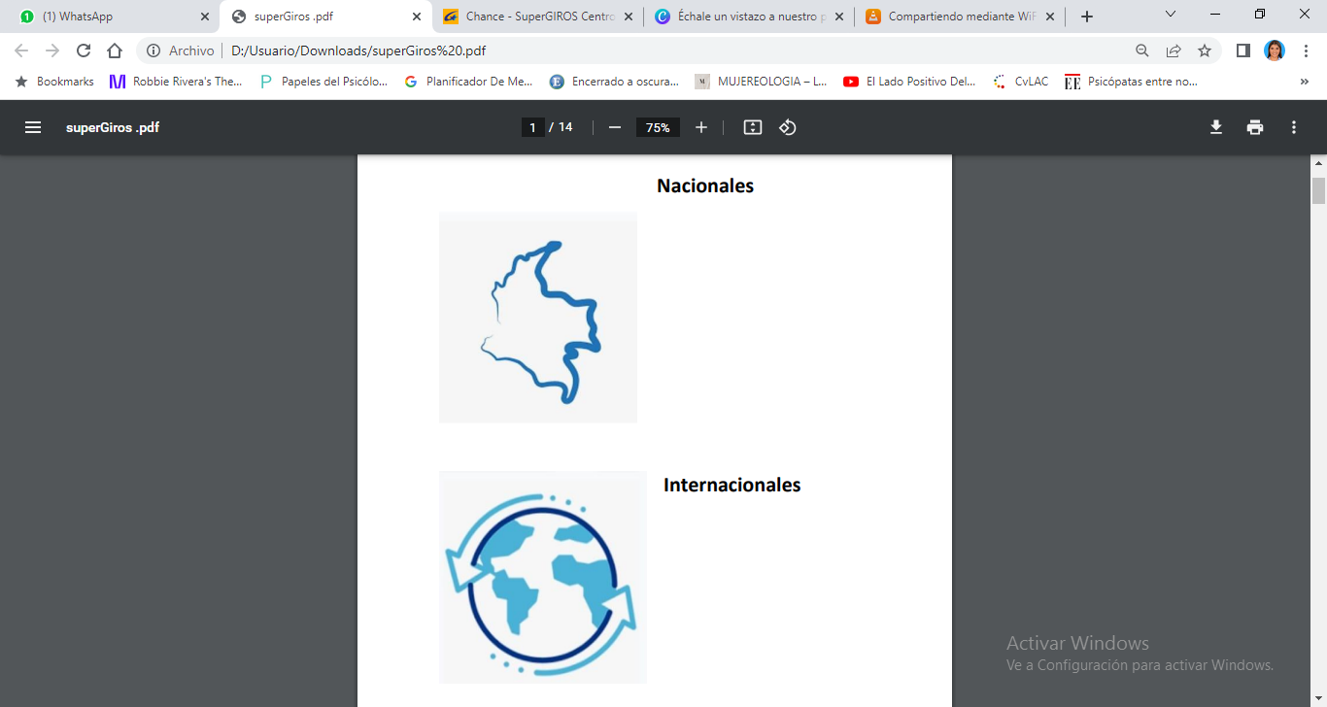Show more bookmarks chevron
This screenshot has width=1327, height=707.
pos(1305,82)
